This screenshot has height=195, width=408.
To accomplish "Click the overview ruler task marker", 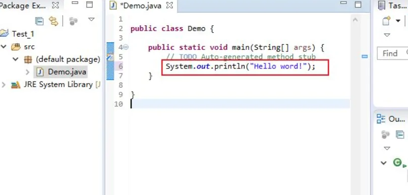I will [x=365, y=56].
